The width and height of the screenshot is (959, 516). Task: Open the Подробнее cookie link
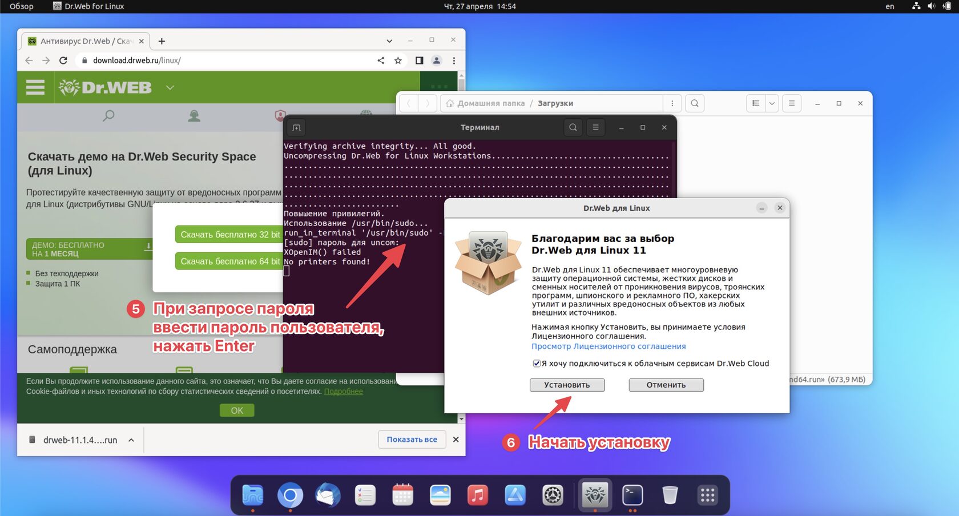343,392
